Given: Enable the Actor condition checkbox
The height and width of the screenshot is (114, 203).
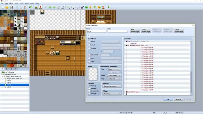Looking at the screenshot, I should (89, 61).
